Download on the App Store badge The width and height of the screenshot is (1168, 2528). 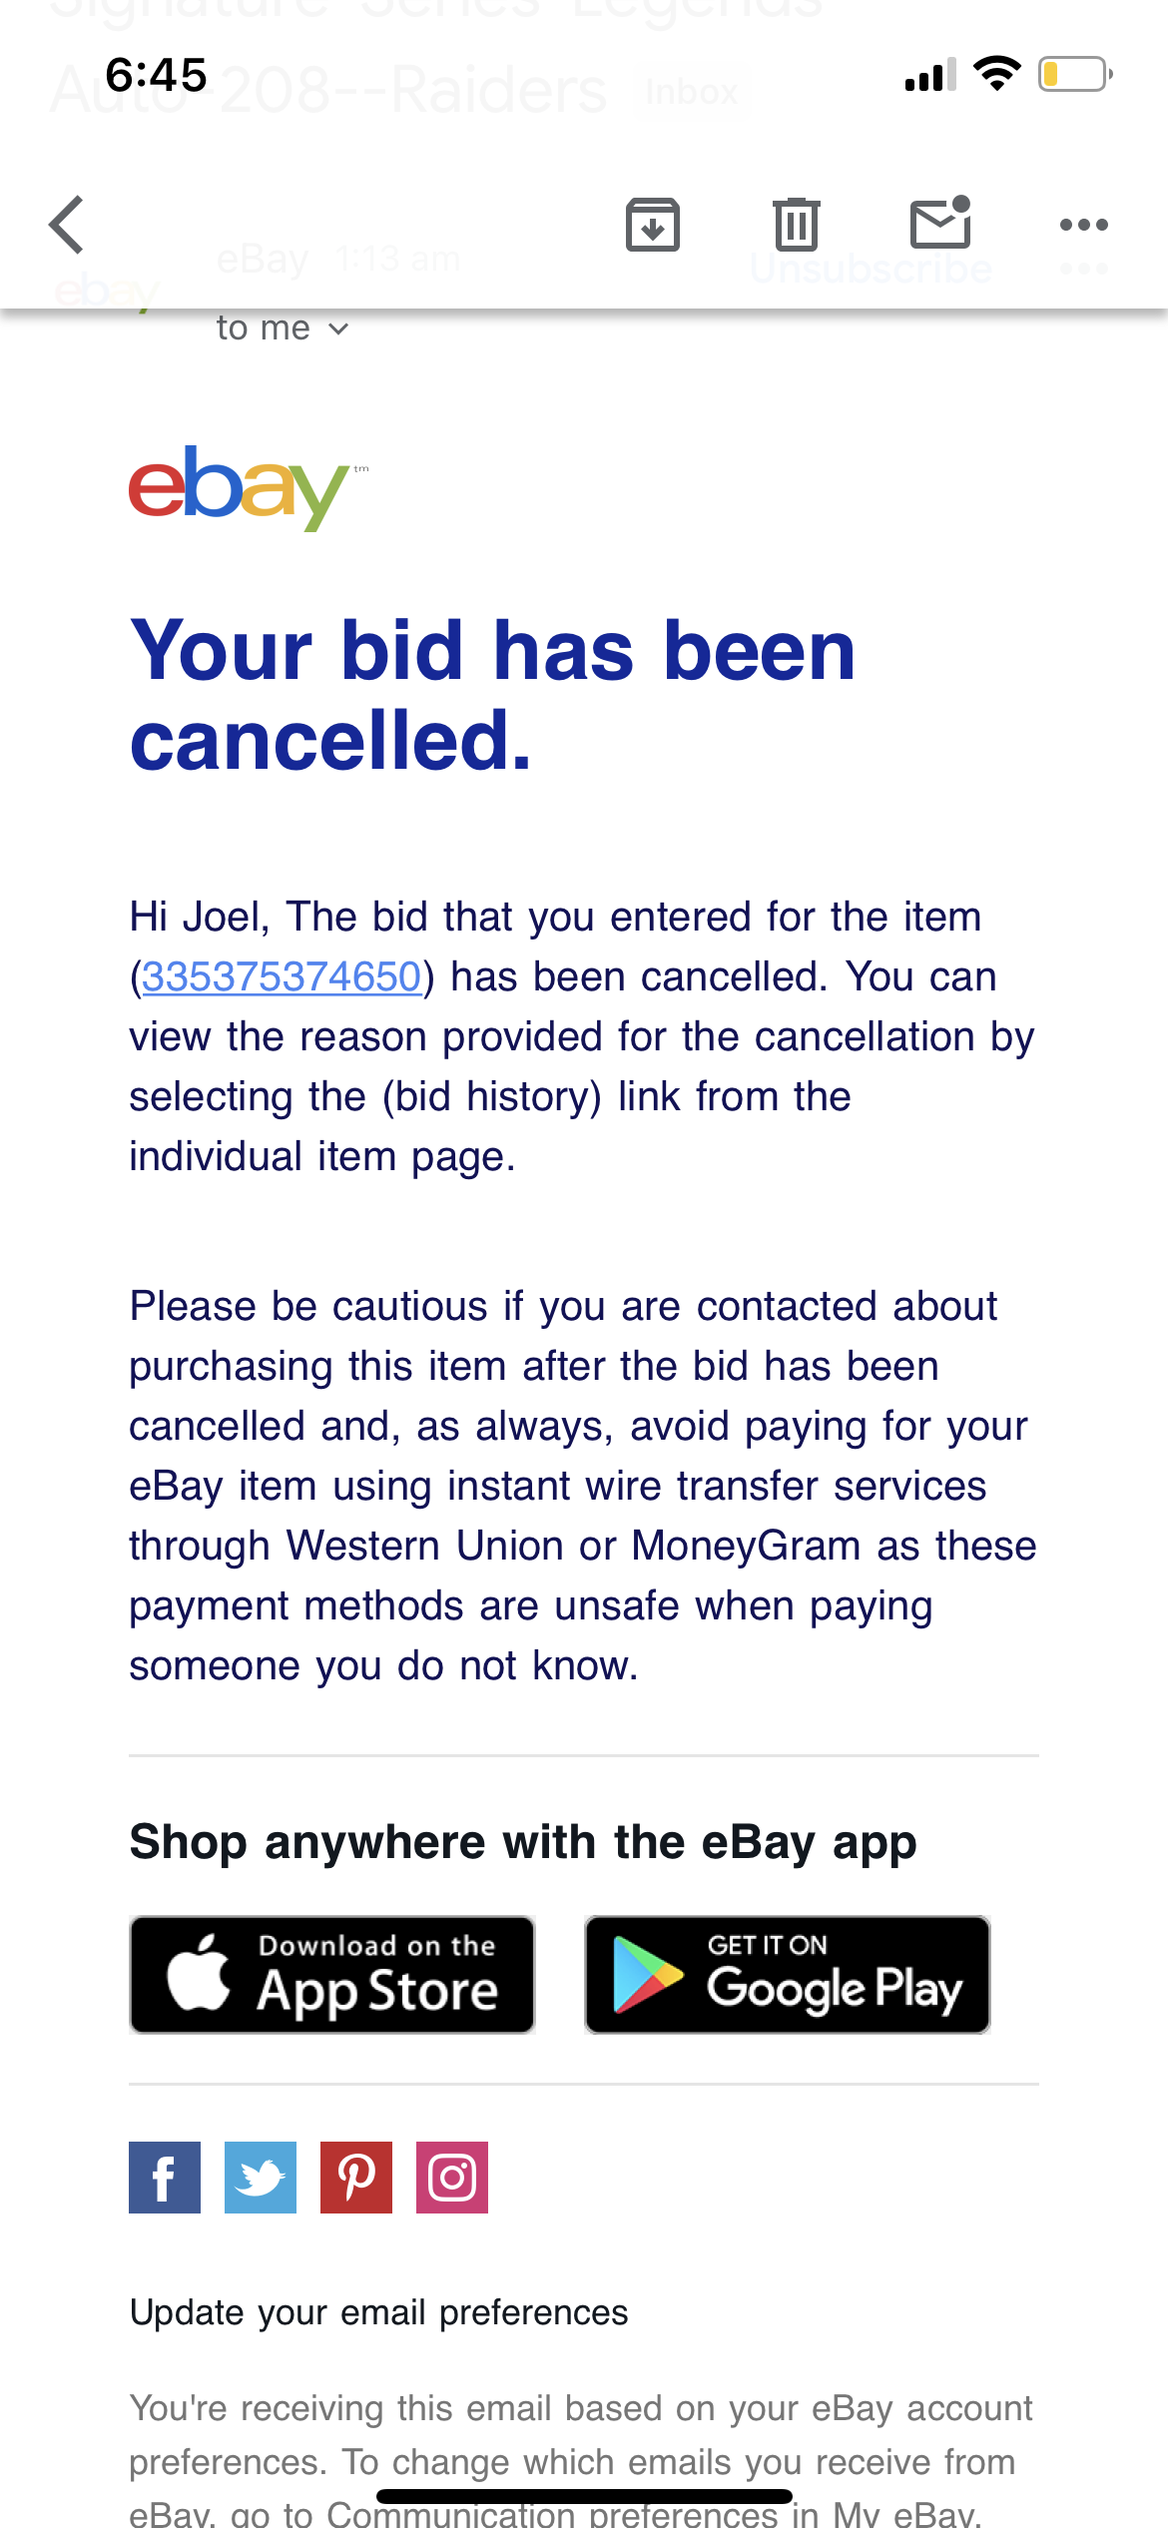point(332,1974)
